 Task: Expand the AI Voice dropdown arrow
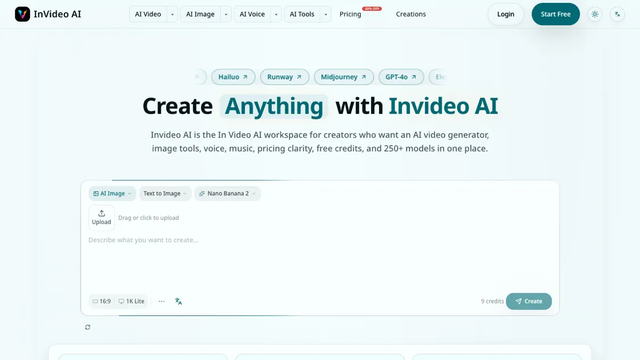coord(276,14)
